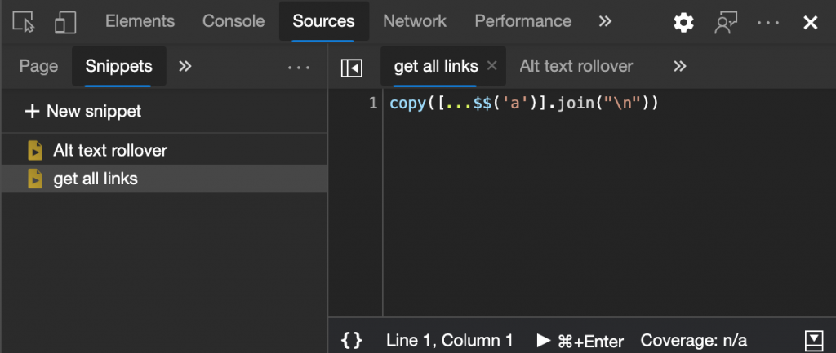Click line number 1 in the gutter
The image size is (836, 353).
pos(372,103)
